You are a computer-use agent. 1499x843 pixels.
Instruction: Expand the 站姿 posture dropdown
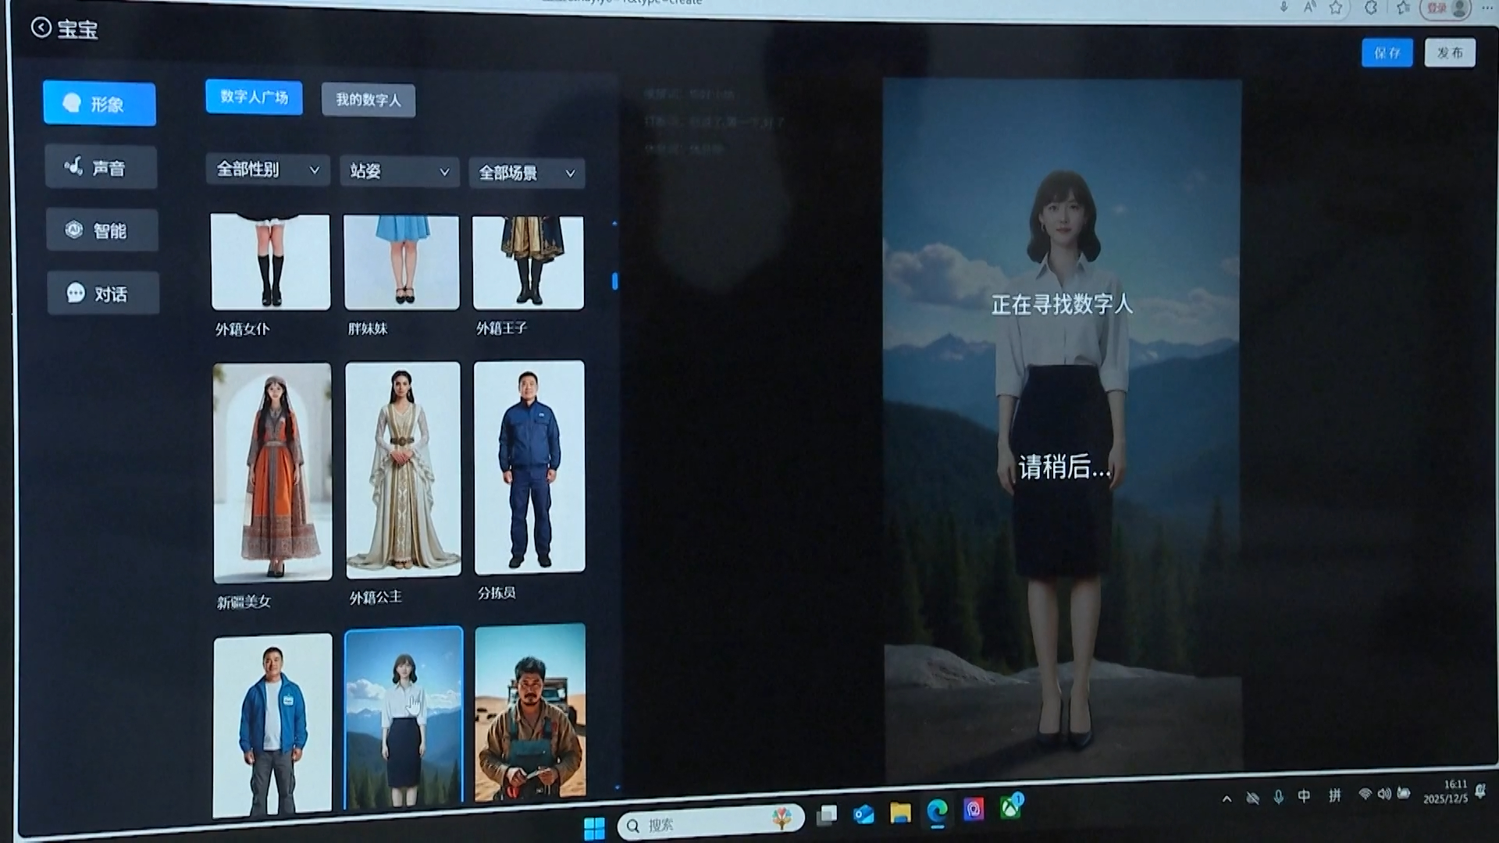(x=399, y=171)
